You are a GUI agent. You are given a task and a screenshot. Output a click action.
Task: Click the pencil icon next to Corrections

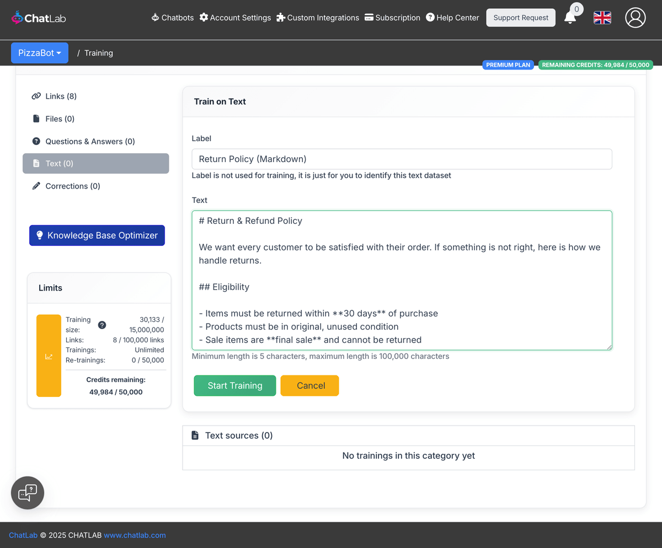(36, 186)
